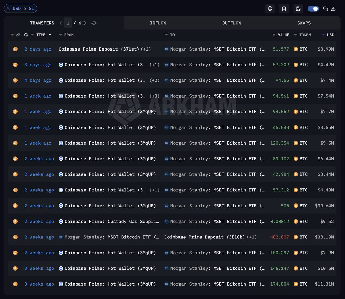
Task: Click the $11.31M USD amount
Action: tap(324, 284)
